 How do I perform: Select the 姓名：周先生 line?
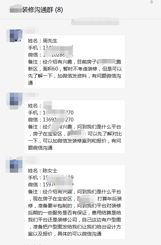coord(43,41)
